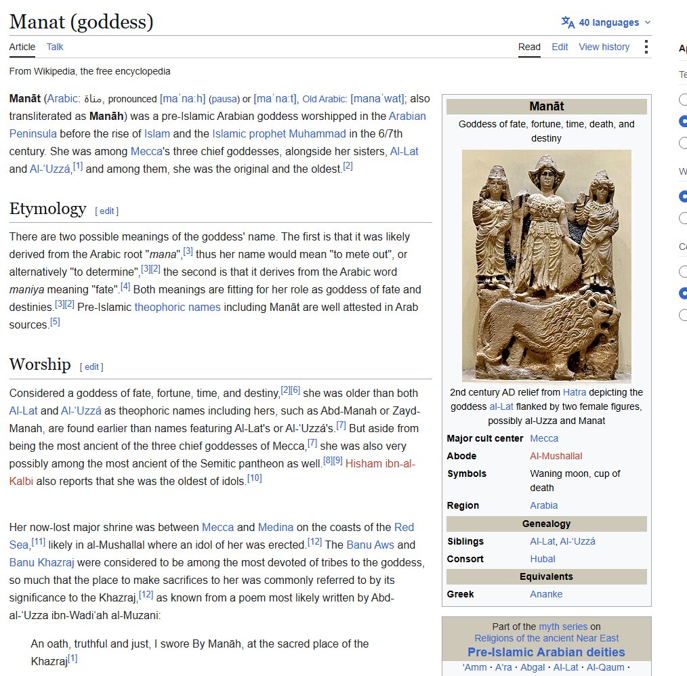Open the theophoric names link
This screenshot has width=687, height=676.
(178, 307)
